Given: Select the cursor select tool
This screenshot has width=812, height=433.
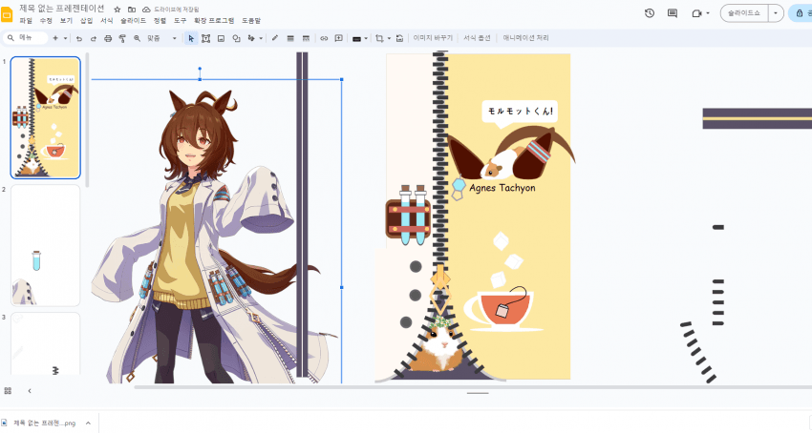Looking at the screenshot, I should (191, 38).
